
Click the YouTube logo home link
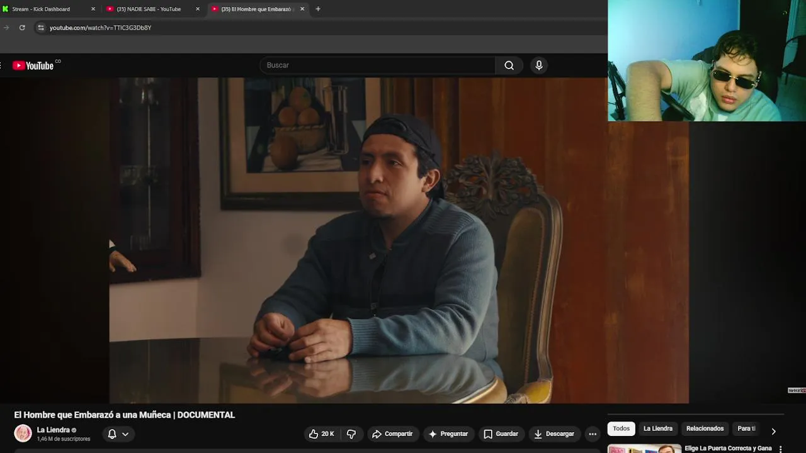[33, 65]
